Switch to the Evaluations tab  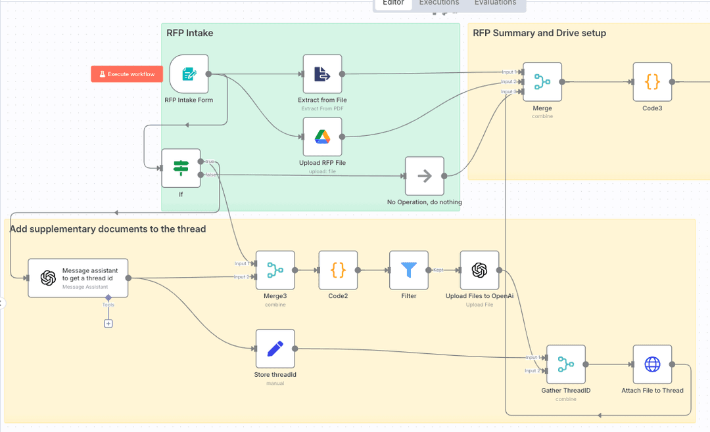(495, 3)
